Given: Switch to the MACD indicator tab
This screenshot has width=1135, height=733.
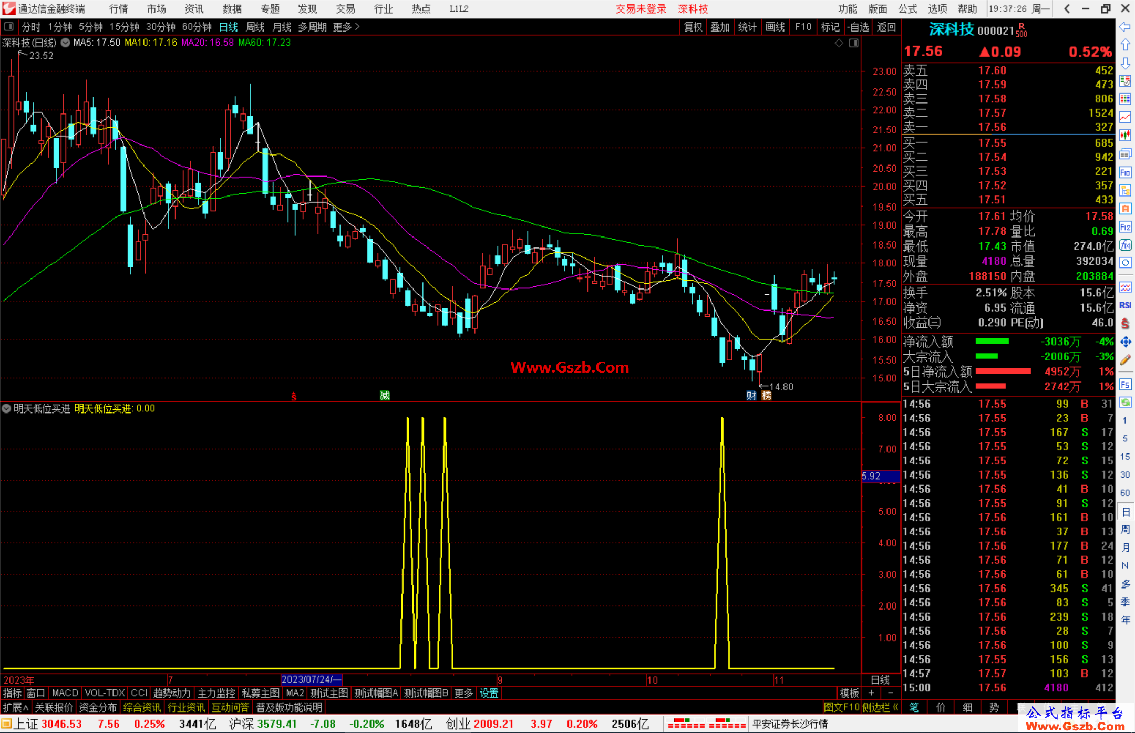Looking at the screenshot, I should [x=65, y=693].
